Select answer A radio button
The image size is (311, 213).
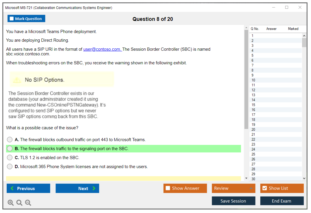point(10,139)
